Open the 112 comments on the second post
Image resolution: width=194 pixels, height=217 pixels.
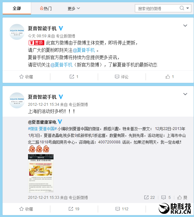pyautogui.click(x=122, y=209)
